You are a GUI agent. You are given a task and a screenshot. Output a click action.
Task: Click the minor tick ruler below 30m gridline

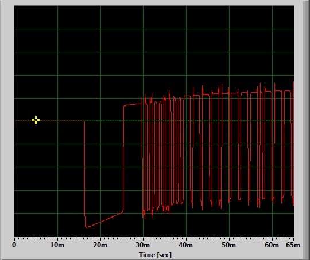[143, 238]
